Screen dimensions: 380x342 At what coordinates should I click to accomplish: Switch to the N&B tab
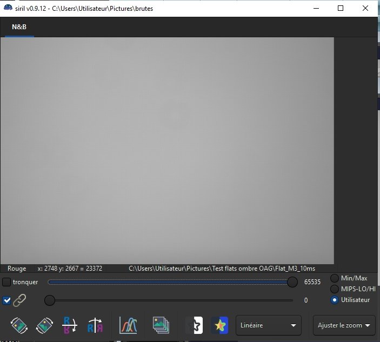(x=19, y=27)
